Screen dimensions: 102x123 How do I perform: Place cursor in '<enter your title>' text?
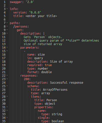pyautogui.click(x=41, y=16)
